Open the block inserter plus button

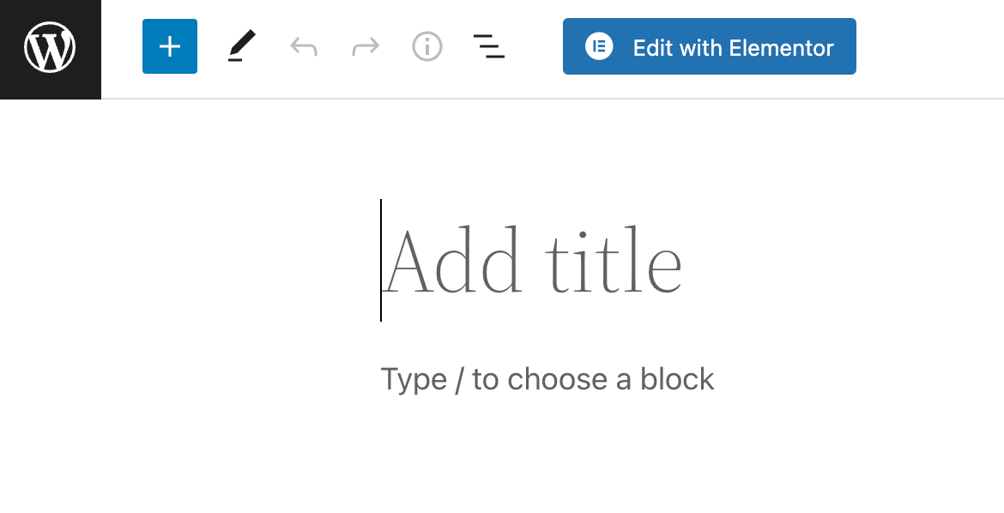tap(170, 46)
